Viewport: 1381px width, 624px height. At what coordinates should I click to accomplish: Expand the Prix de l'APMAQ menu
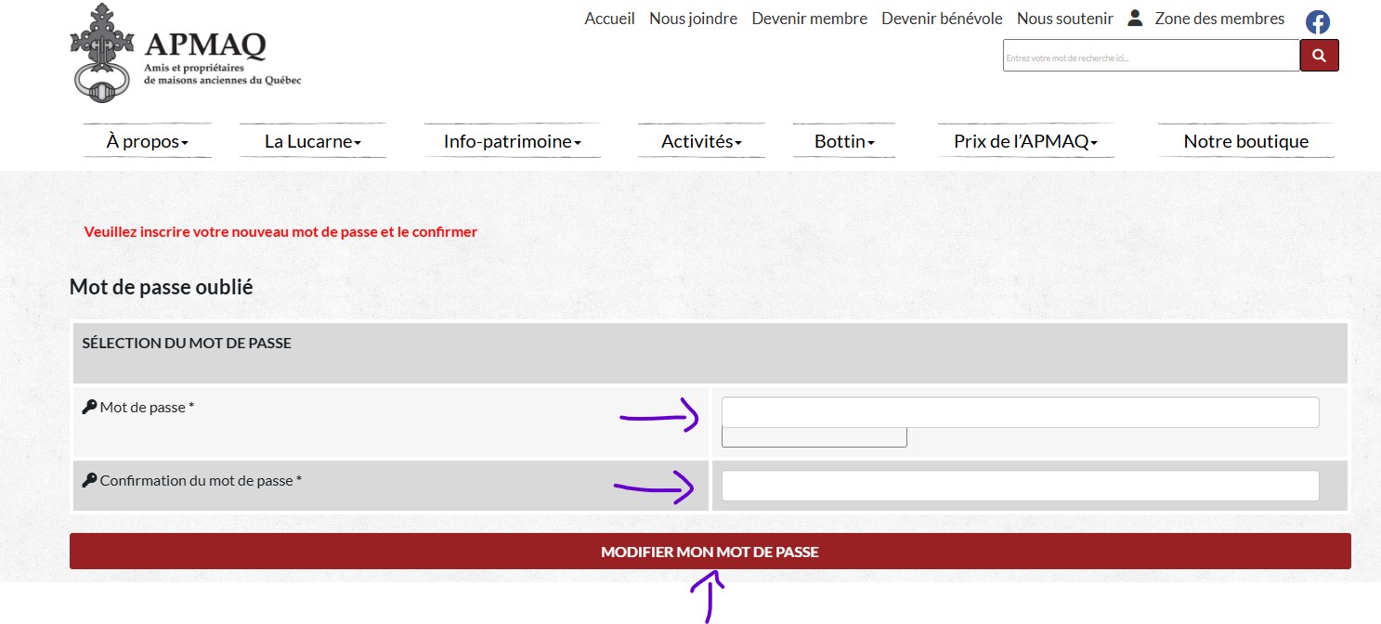click(1025, 142)
